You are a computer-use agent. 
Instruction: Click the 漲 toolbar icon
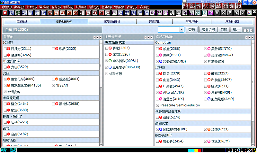pos(24,13)
